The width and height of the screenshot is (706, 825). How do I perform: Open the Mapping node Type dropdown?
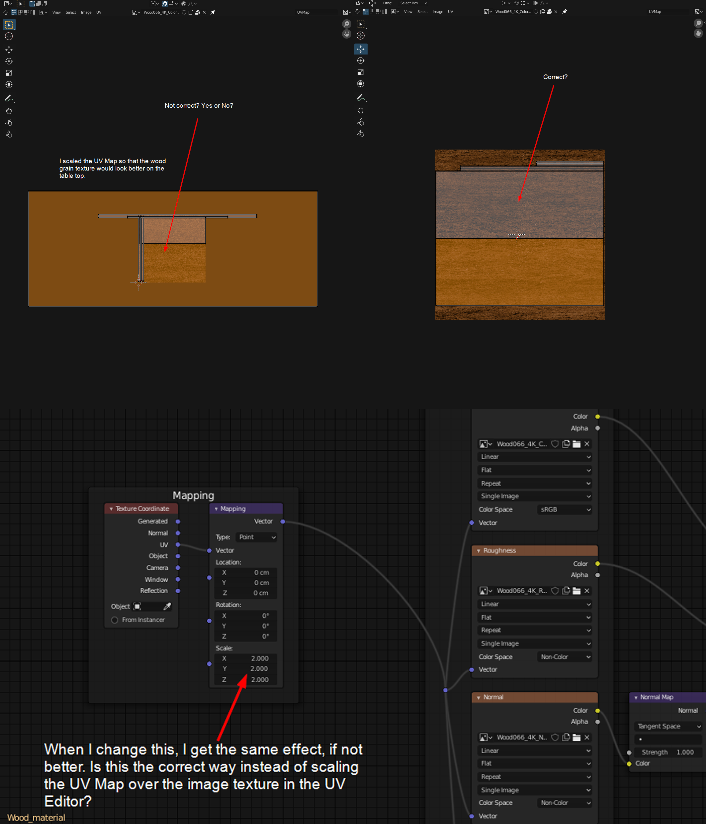click(256, 537)
